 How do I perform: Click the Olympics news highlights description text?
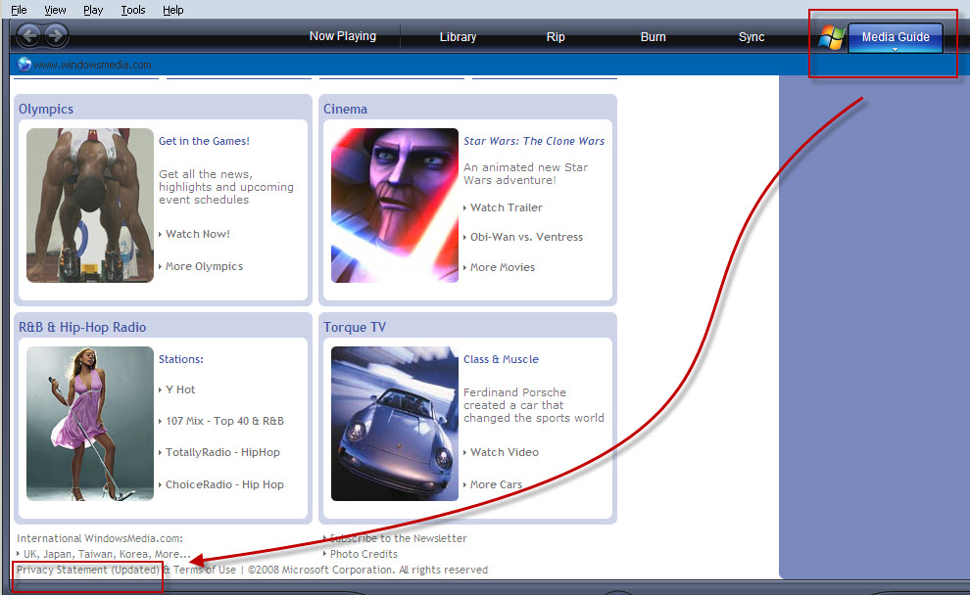pyautogui.click(x=225, y=187)
